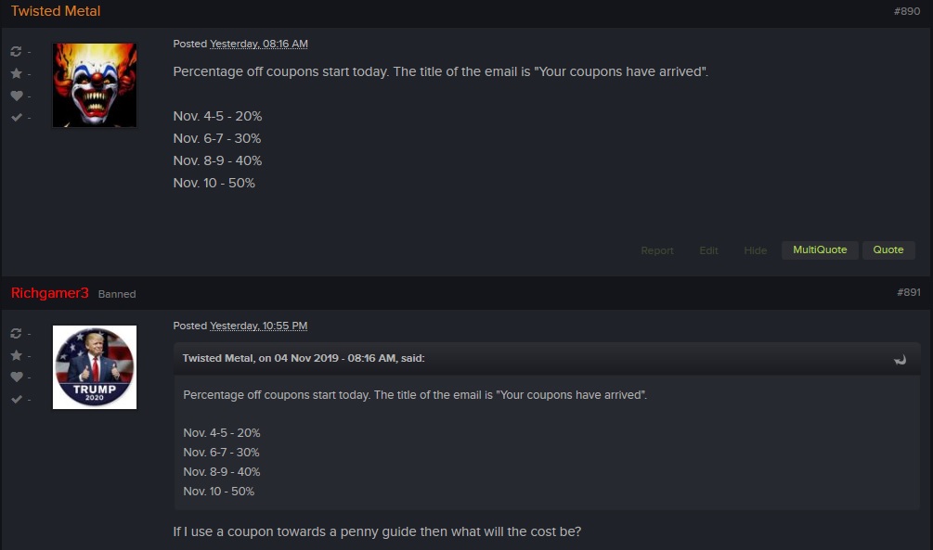Click the star icon beside Twisted Metal's post
The image size is (933, 550).
[x=16, y=73]
